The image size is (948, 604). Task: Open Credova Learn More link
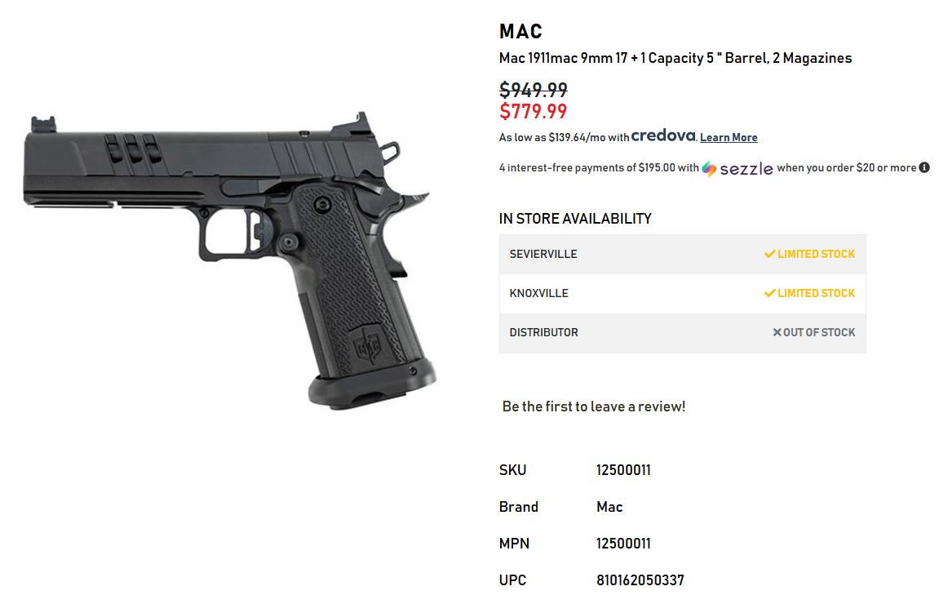pyautogui.click(x=729, y=137)
